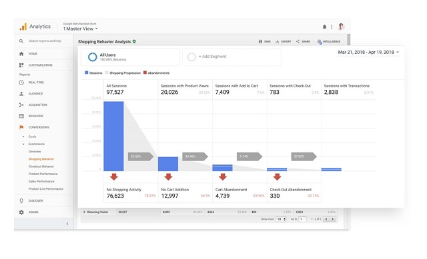The image size is (427, 259).
Task: Click the red arrow above No Cart Addition
Action: click(168, 177)
